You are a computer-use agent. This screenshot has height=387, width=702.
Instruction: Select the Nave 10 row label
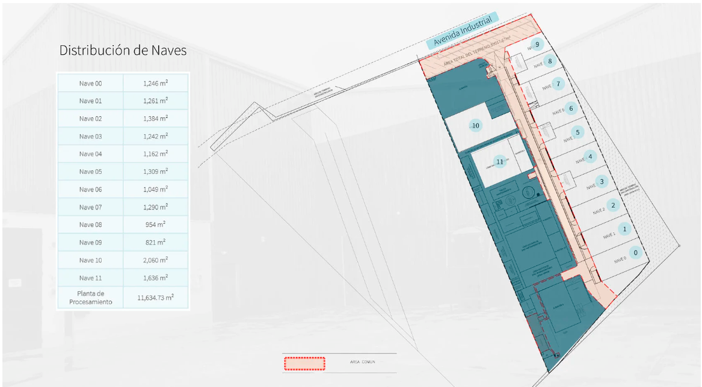tap(90, 260)
